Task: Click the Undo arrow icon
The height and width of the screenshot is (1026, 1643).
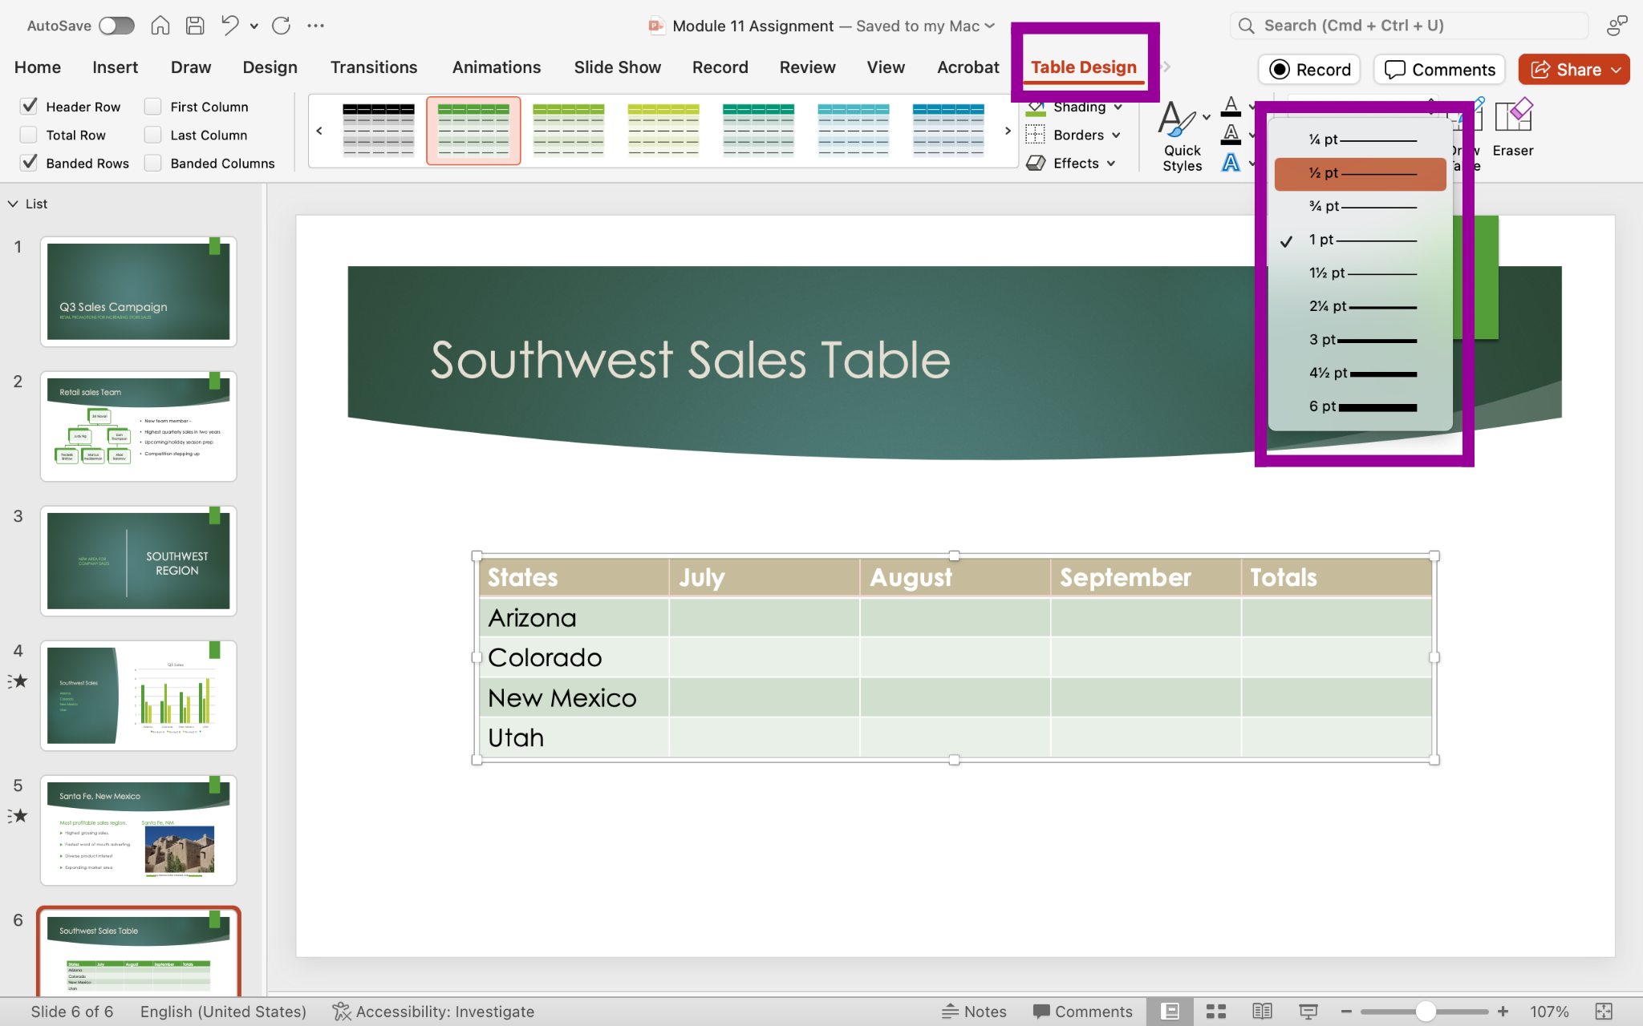Action: 230,26
